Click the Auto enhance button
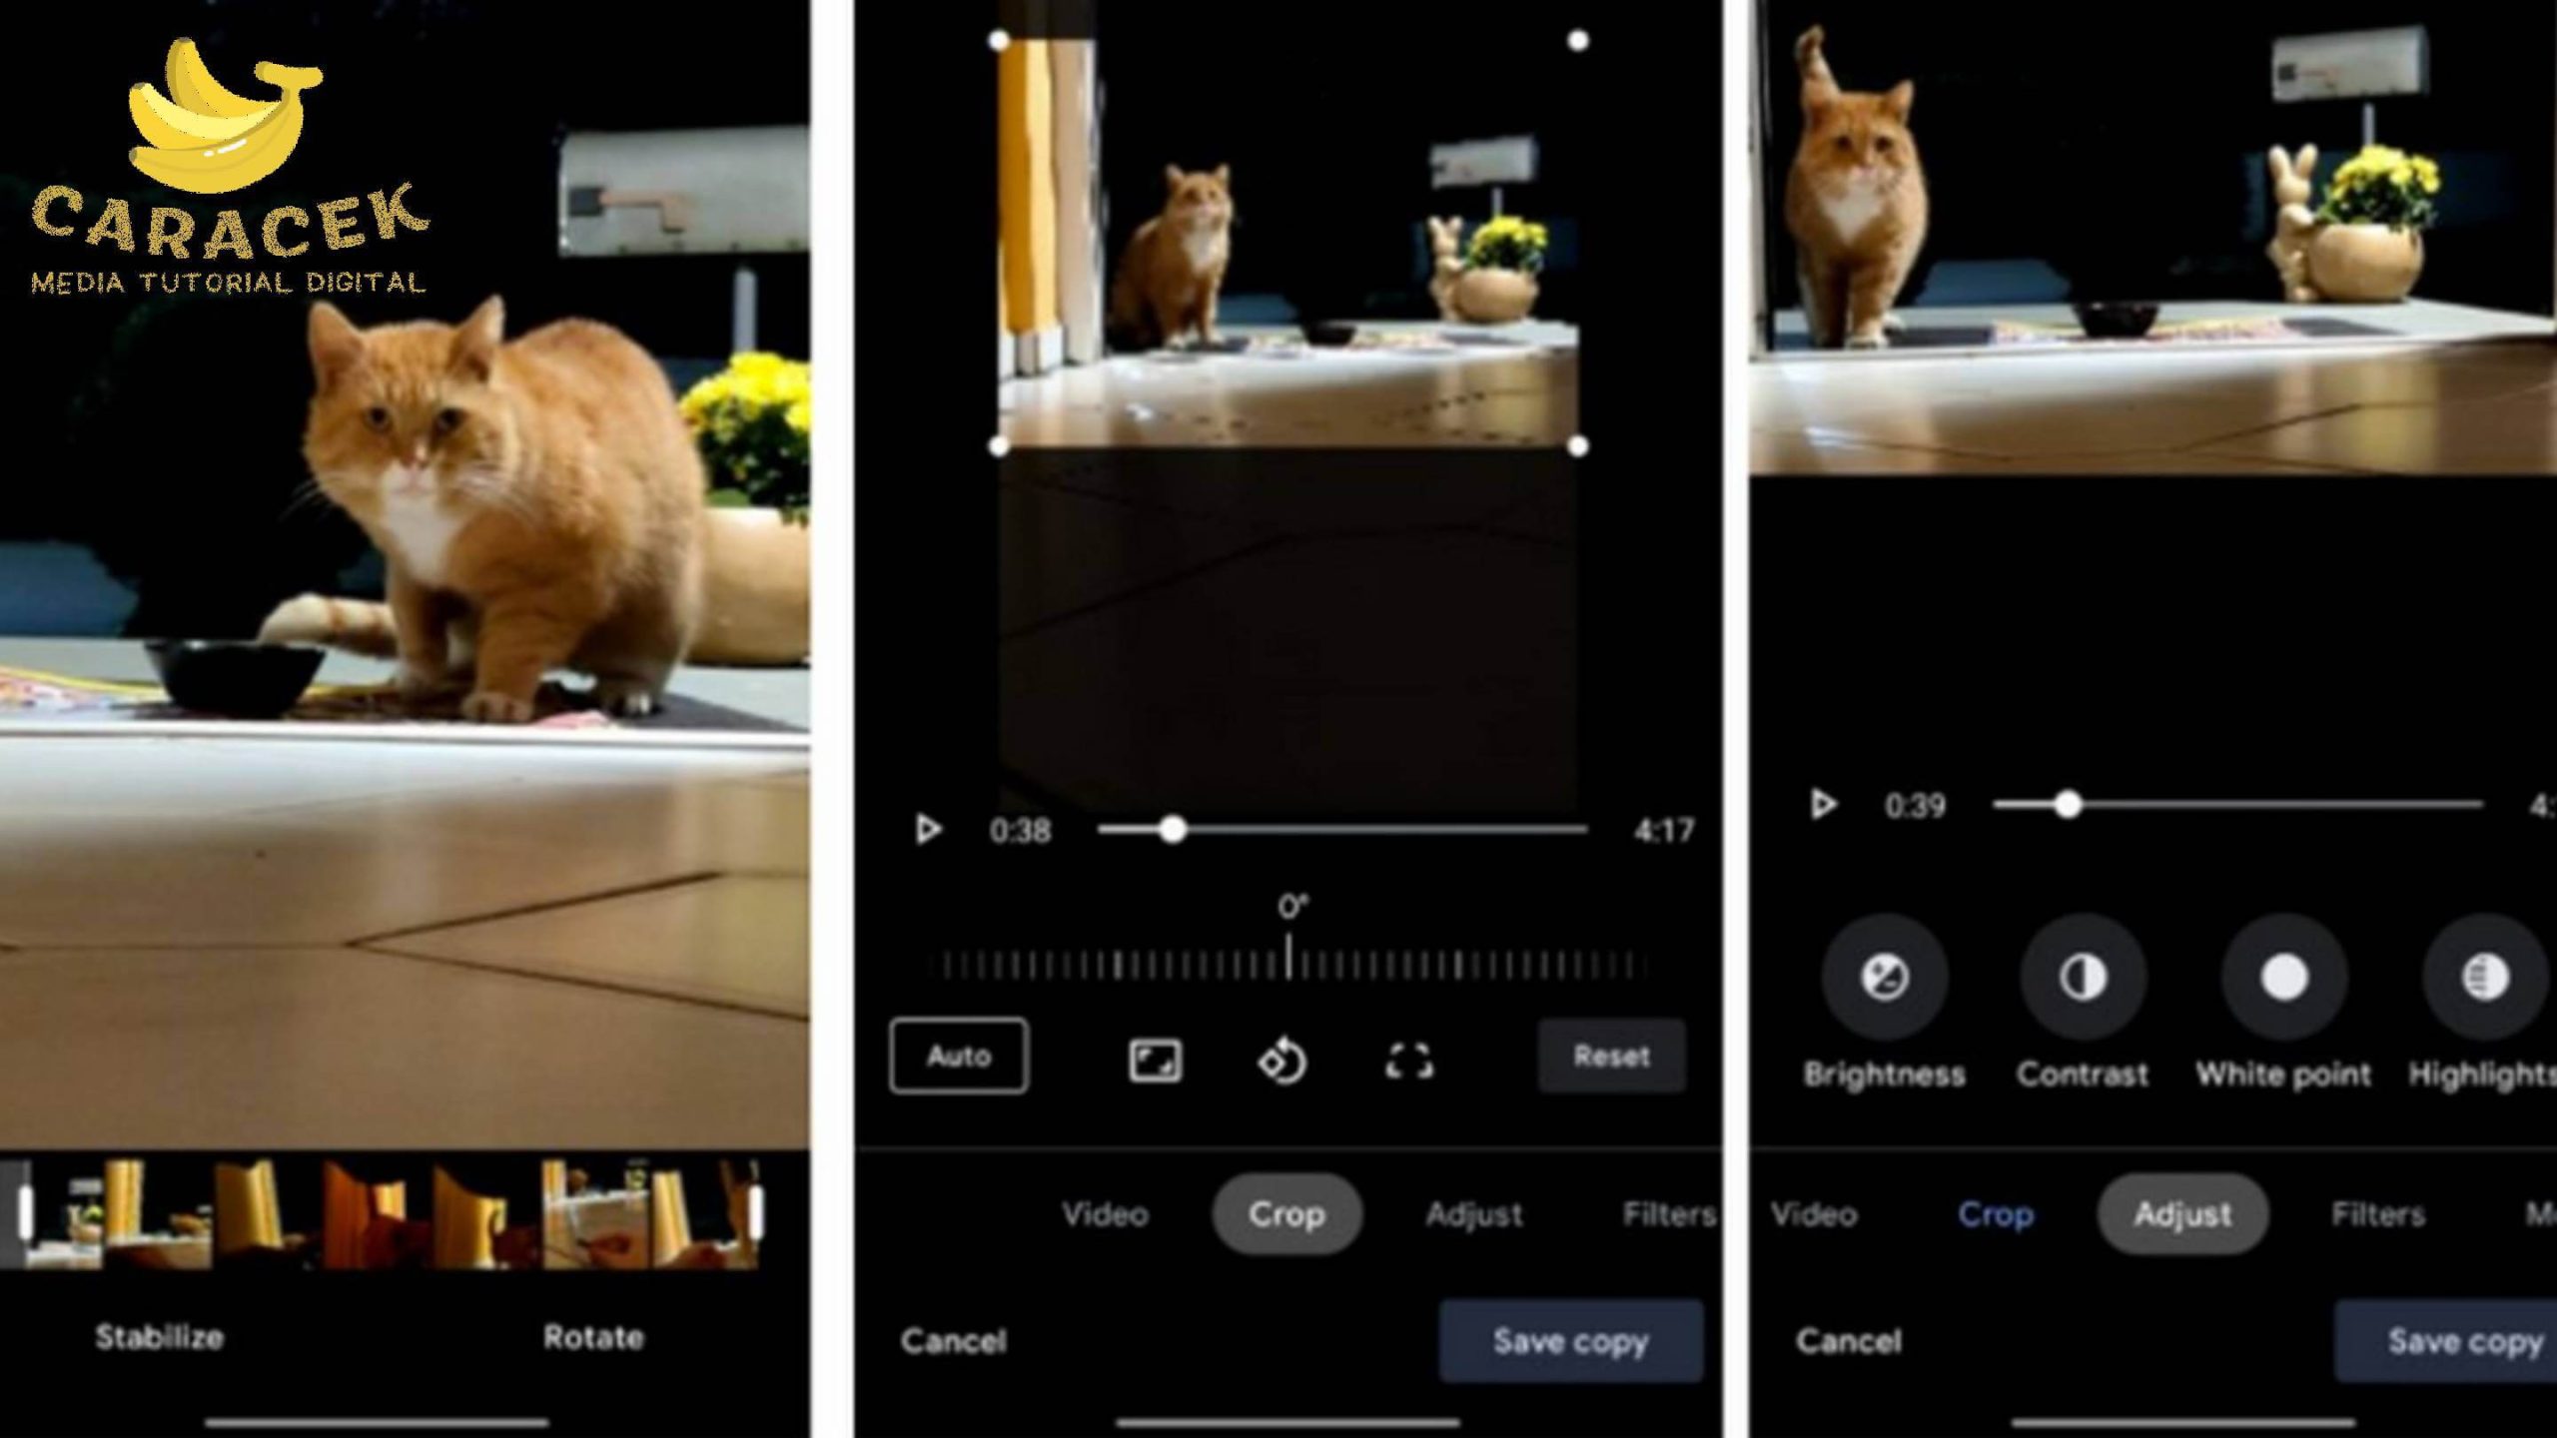The width and height of the screenshot is (2557, 1438). [959, 1056]
